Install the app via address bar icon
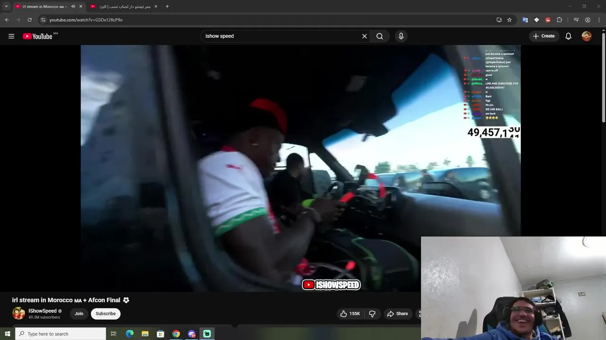This screenshot has width=606, height=340. tap(499, 20)
